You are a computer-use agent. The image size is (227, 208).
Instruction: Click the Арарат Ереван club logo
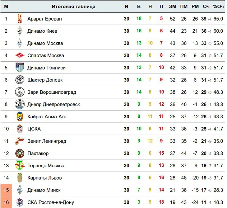pyautogui.click(x=20, y=19)
